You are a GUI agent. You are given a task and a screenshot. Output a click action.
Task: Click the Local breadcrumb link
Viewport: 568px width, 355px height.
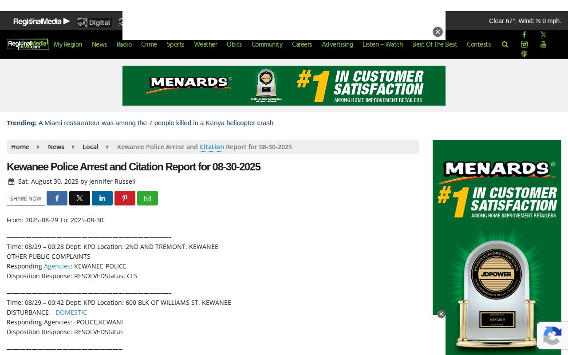(x=91, y=147)
